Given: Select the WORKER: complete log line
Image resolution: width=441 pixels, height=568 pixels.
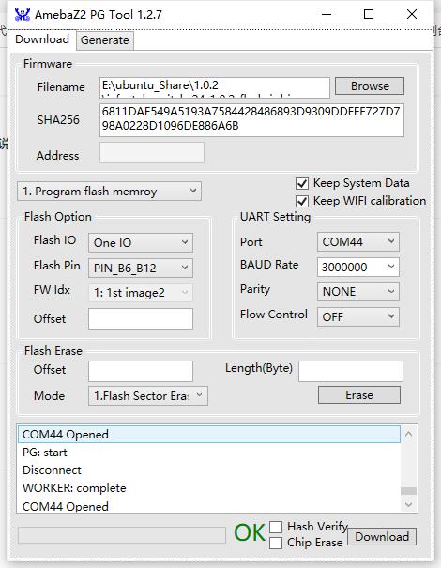Looking at the screenshot, I should coord(209,488).
